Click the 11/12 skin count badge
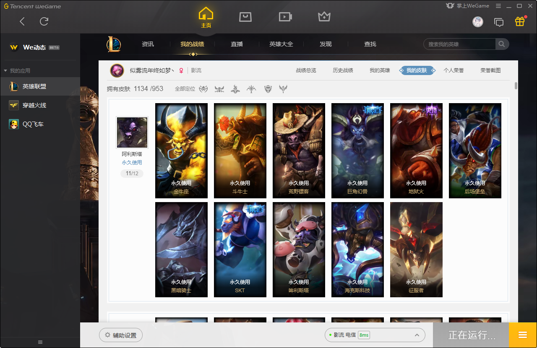The height and width of the screenshot is (348, 537). [x=132, y=173]
